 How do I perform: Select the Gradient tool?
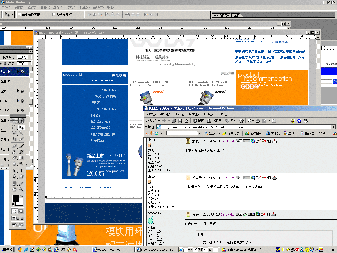pos(21,158)
